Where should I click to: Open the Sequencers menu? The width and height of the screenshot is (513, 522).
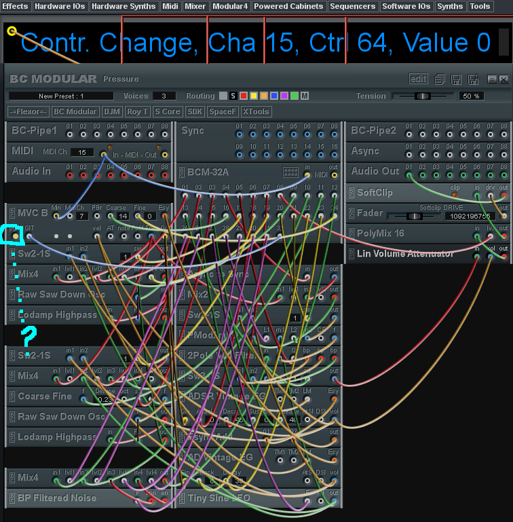pyautogui.click(x=352, y=6)
